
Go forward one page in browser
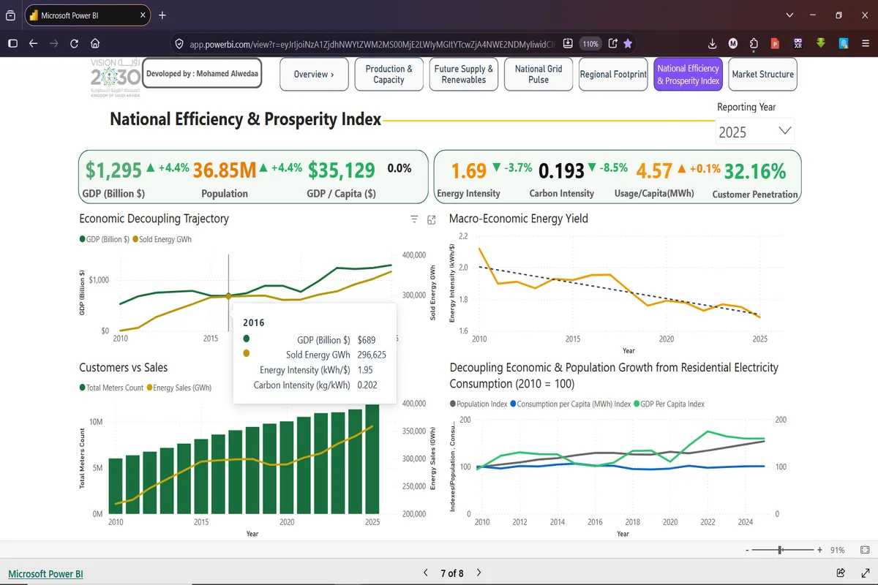[53, 43]
